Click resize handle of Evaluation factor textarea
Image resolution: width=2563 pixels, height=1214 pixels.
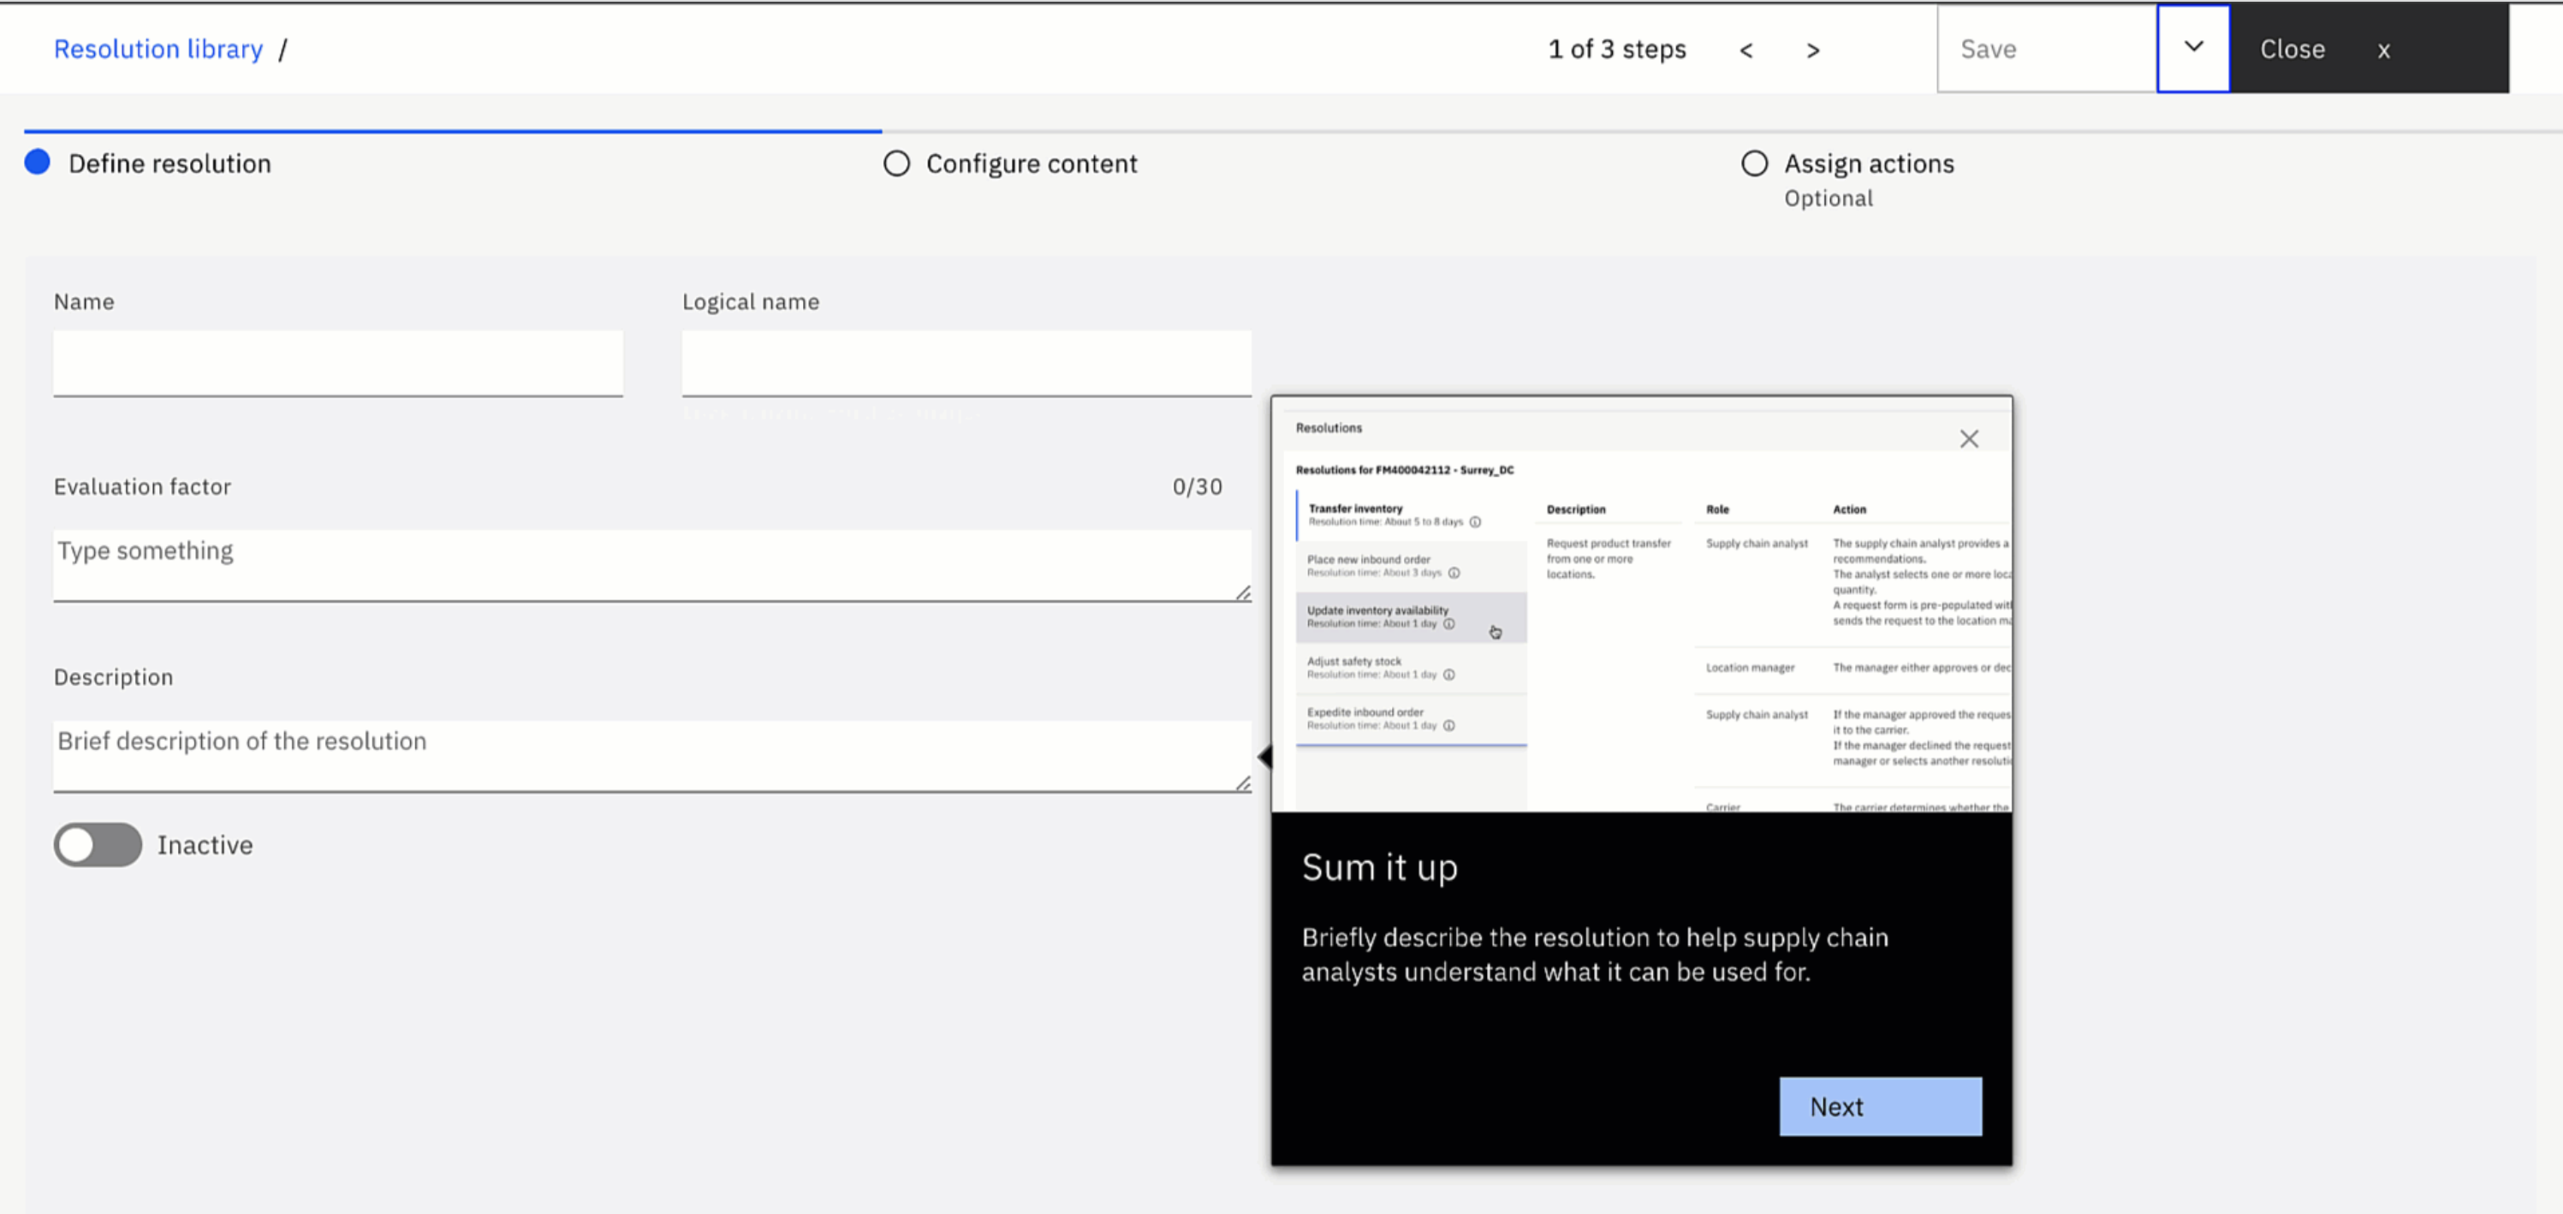click(1243, 593)
